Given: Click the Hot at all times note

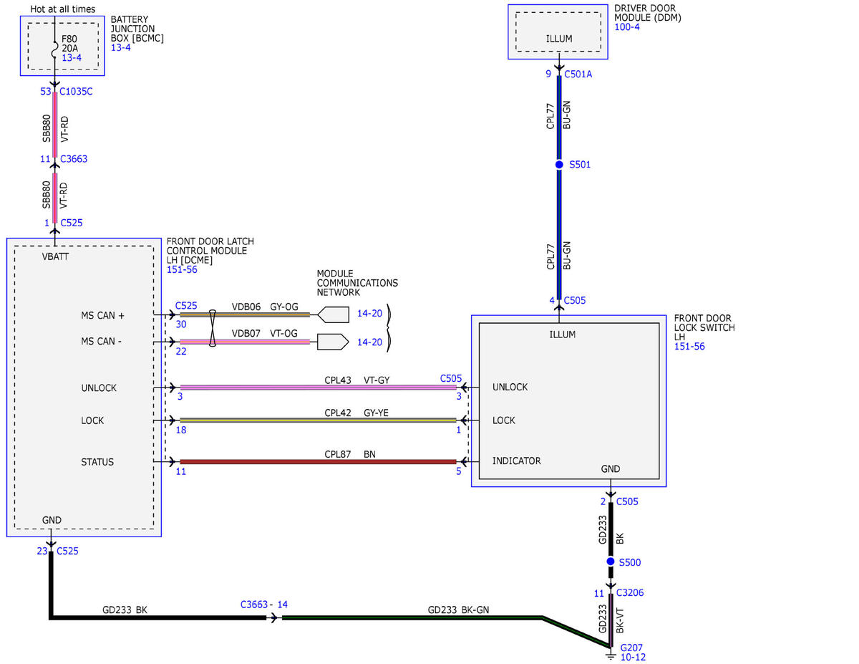Looking at the screenshot, I should pos(64,10).
